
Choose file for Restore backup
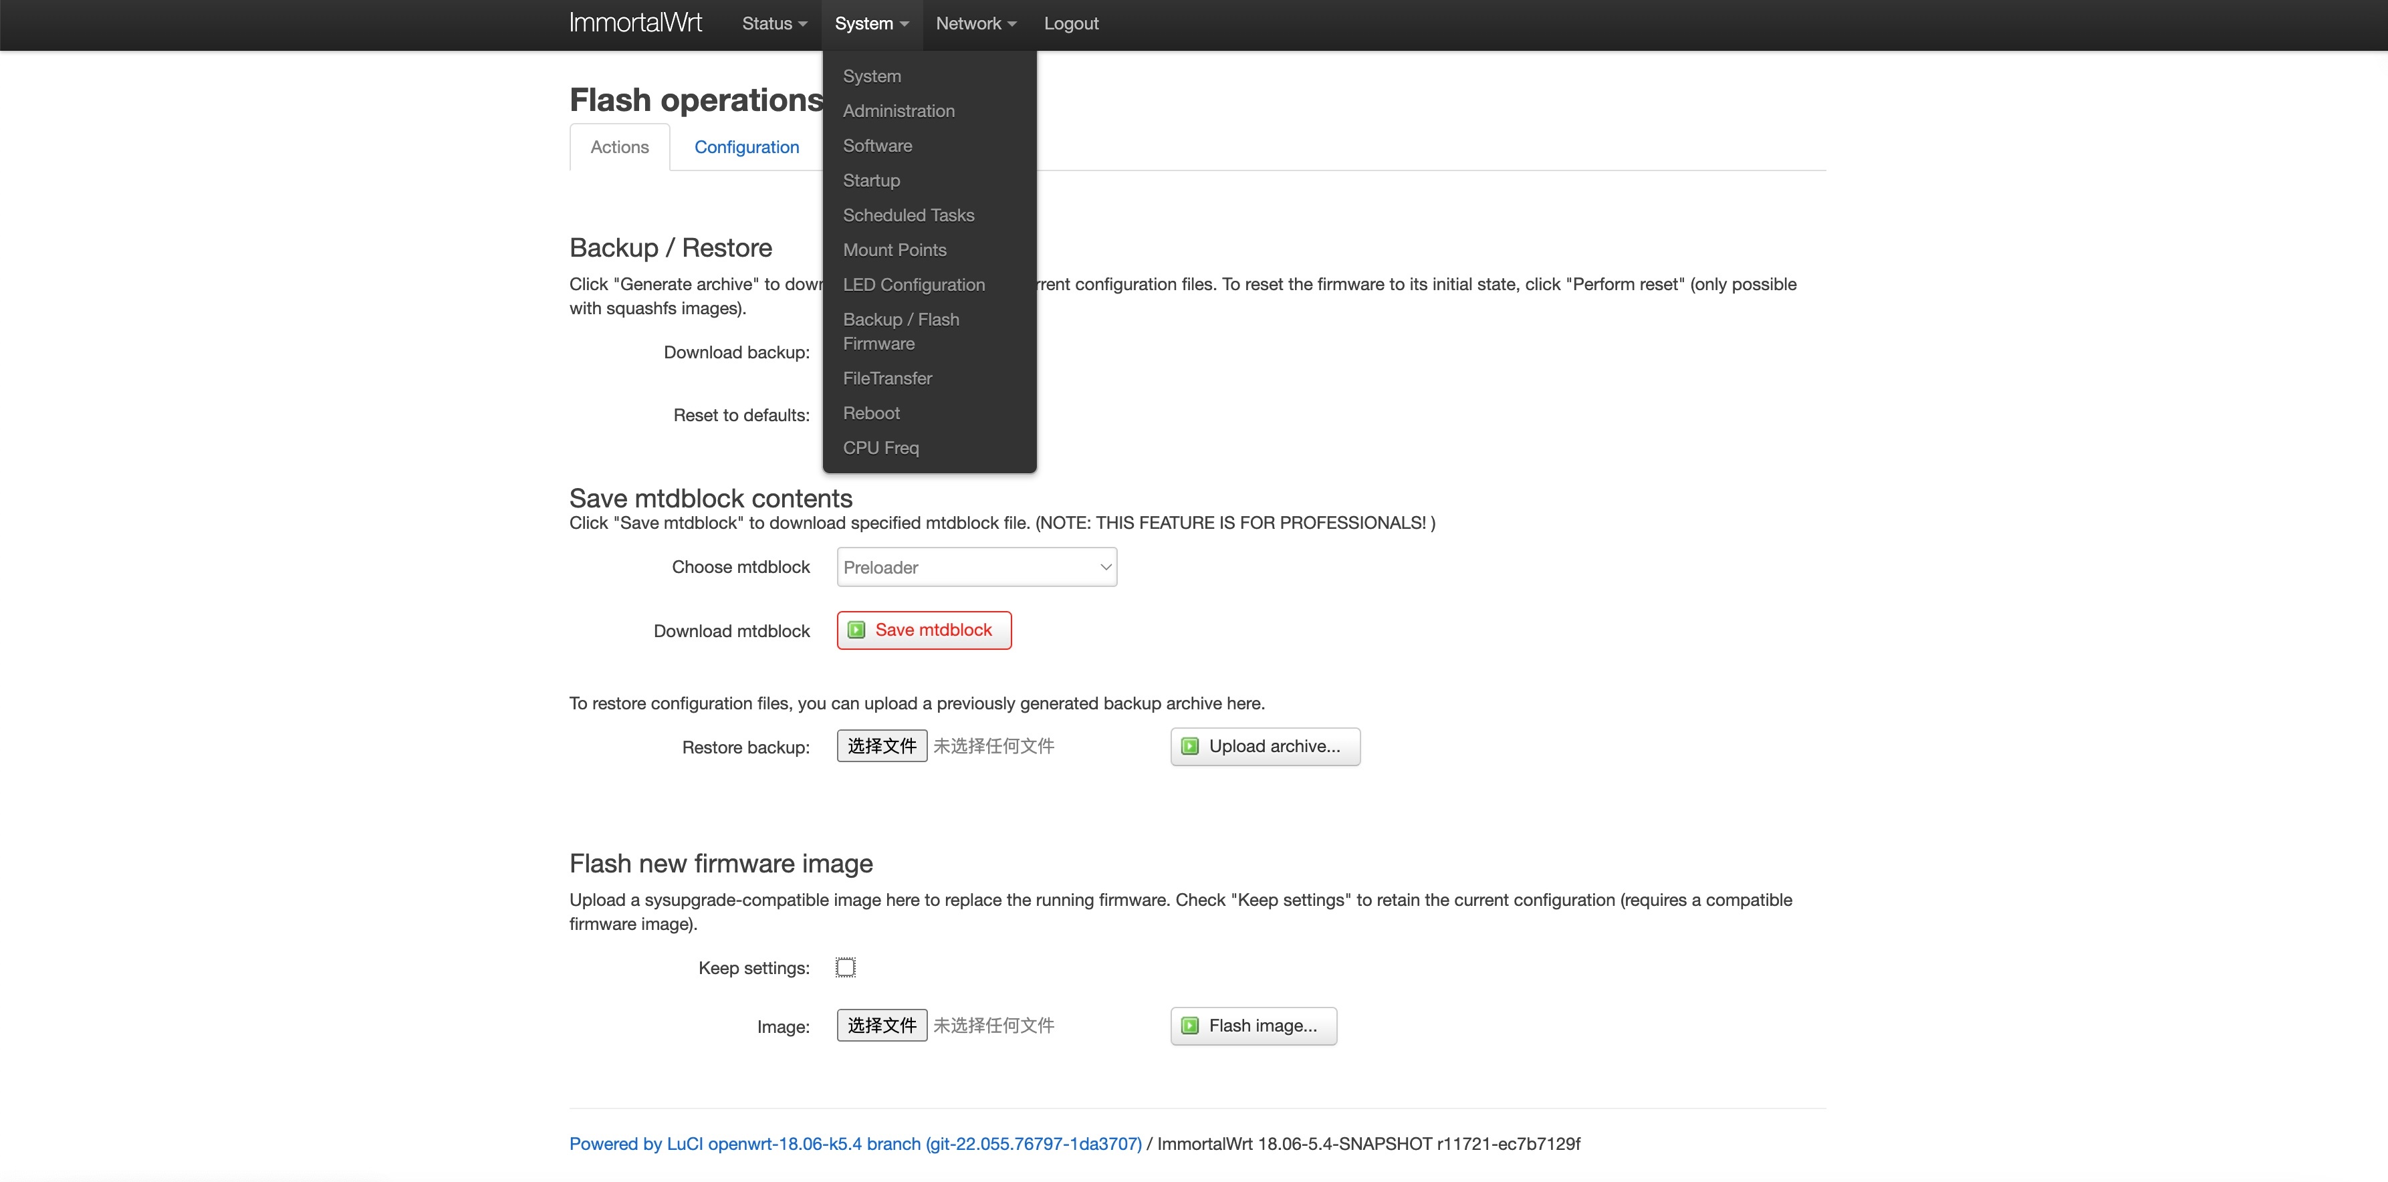pyautogui.click(x=880, y=746)
